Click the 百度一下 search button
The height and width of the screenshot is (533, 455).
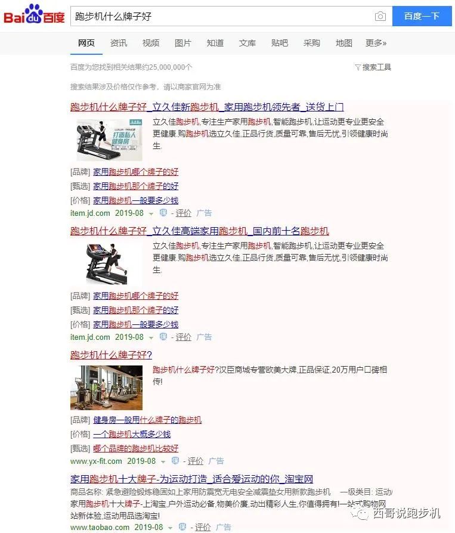tap(422, 16)
